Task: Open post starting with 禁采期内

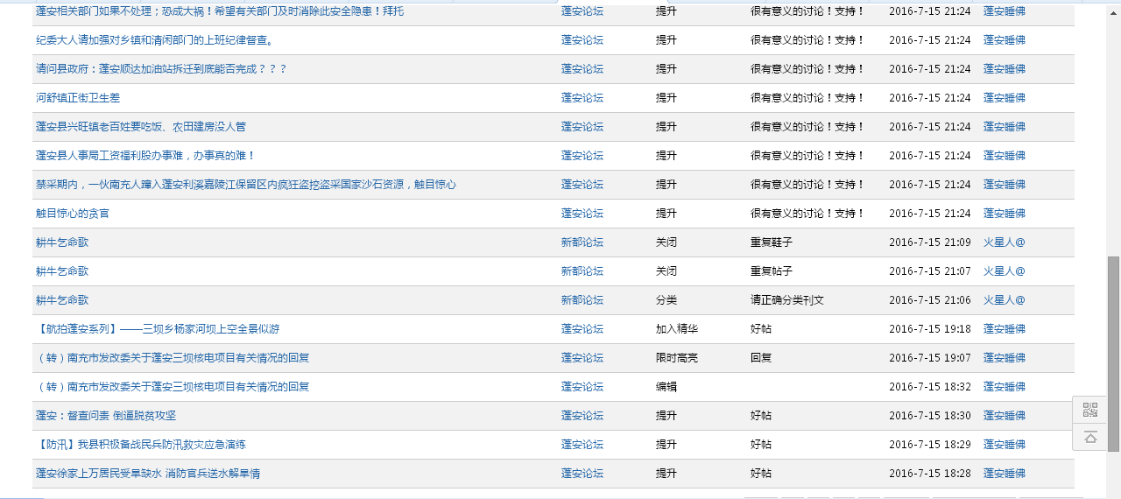Action: point(245,185)
